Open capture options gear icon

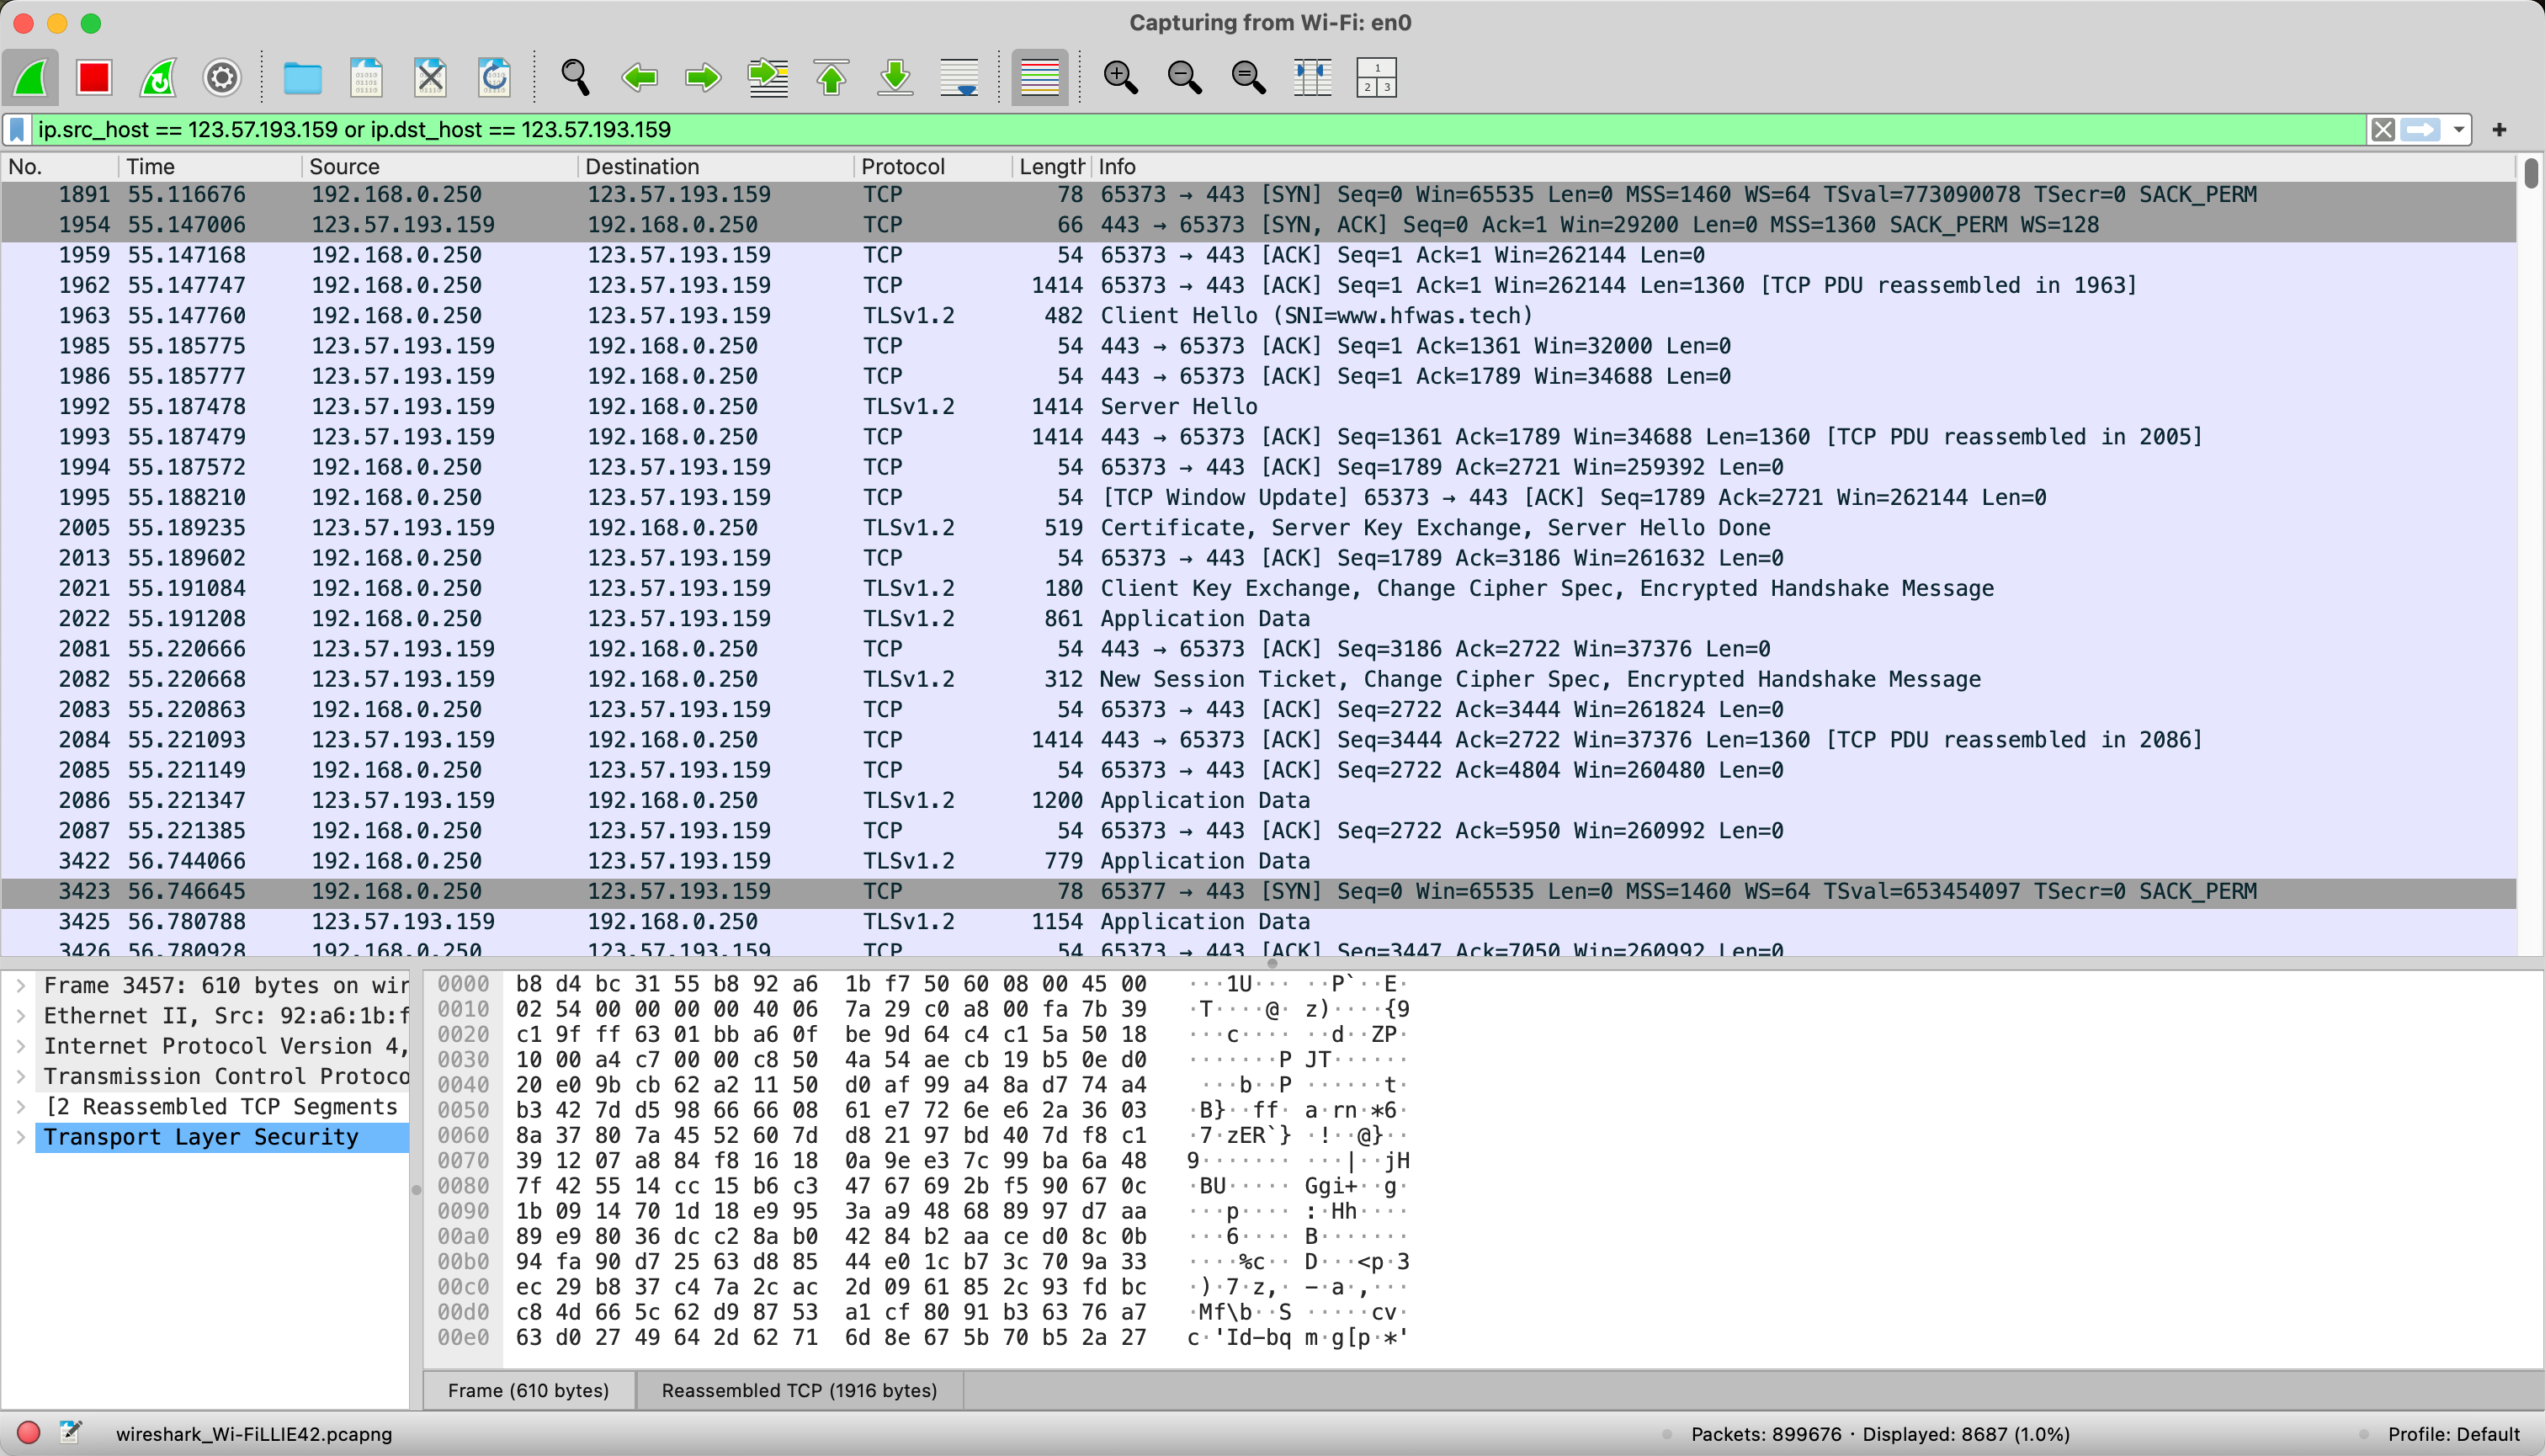(222, 77)
